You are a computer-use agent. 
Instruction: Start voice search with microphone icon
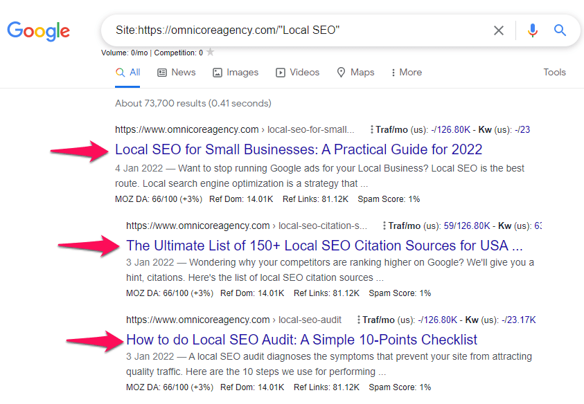[533, 30]
